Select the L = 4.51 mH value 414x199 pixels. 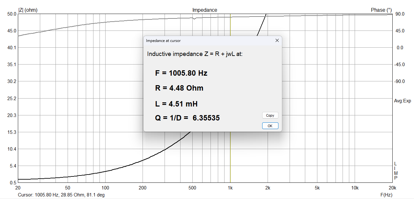click(176, 104)
